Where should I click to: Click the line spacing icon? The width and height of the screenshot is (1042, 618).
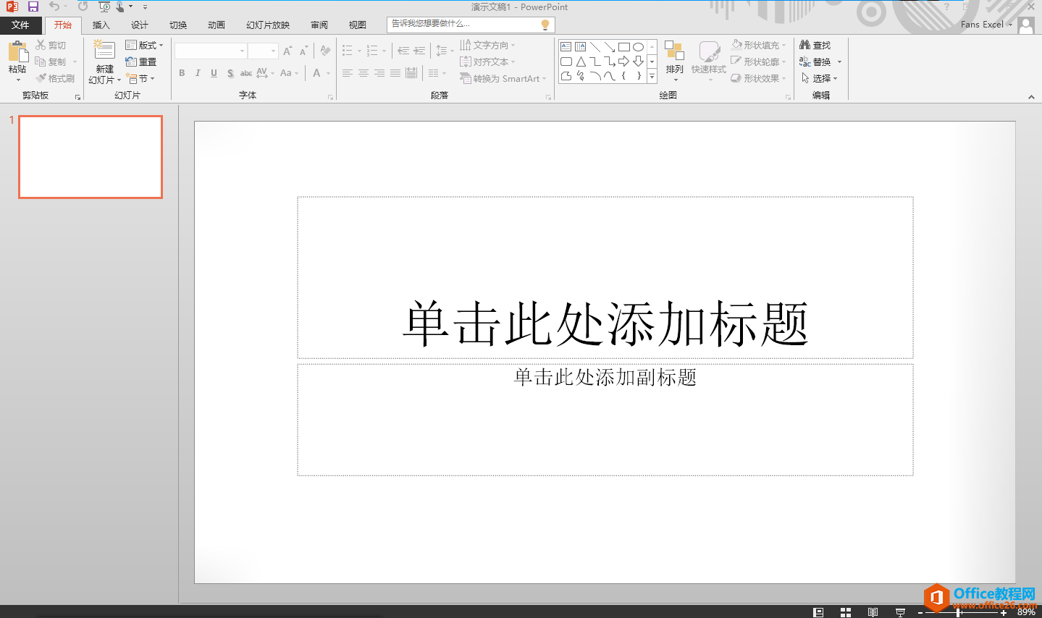[442, 51]
